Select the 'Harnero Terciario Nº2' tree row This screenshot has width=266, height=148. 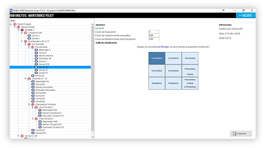51,125
